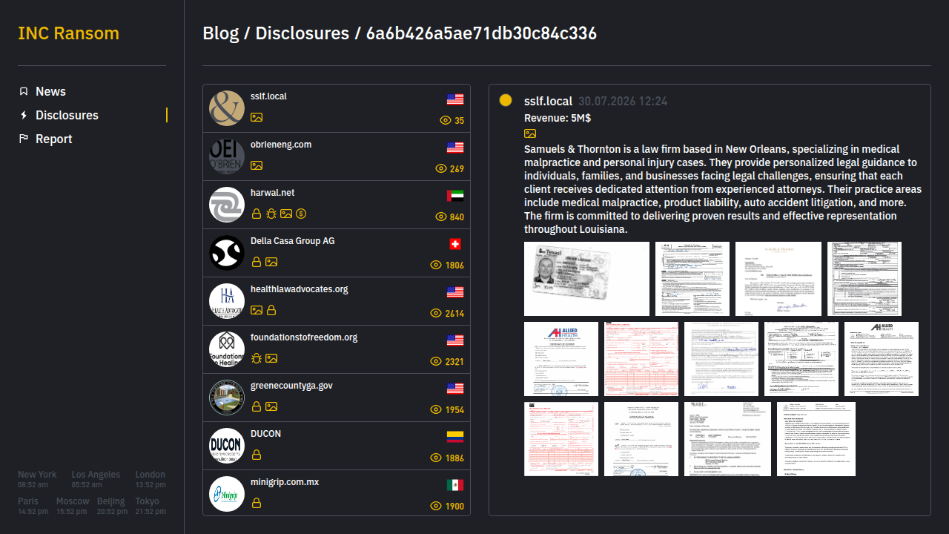Click the image icon under healthlawadvocates.org

coord(257,310)
